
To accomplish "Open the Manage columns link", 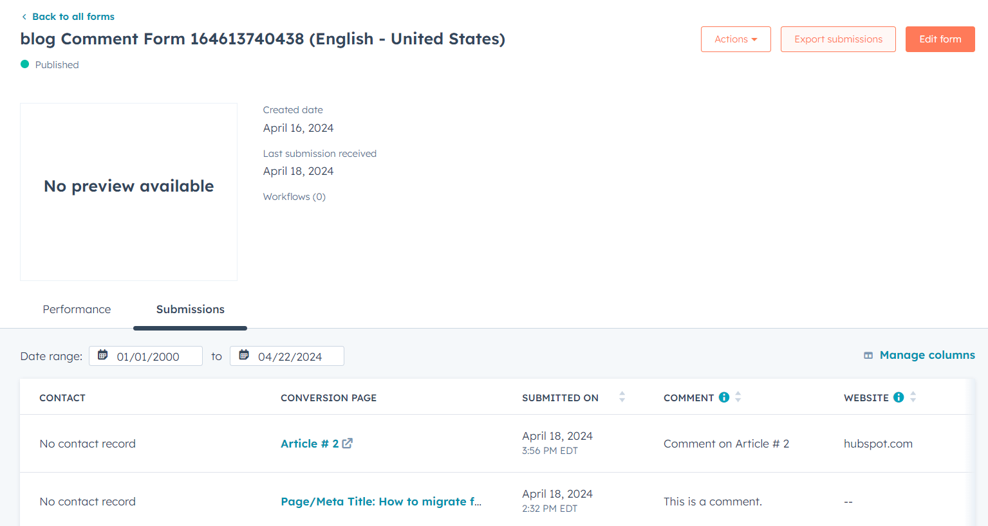I will coord(927,355).
